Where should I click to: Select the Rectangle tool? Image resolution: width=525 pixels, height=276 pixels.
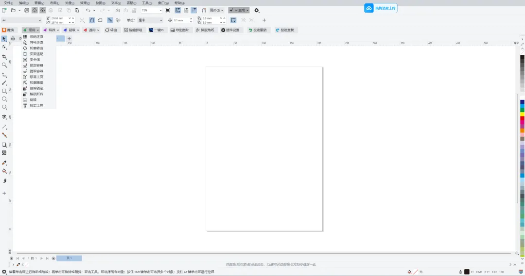(x=4, y=91)
